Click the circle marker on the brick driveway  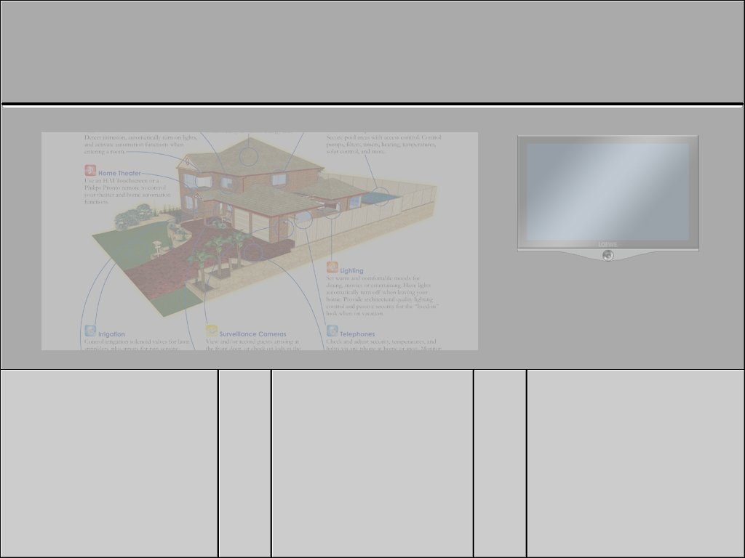pyautogui.click(x=252, y=252)
